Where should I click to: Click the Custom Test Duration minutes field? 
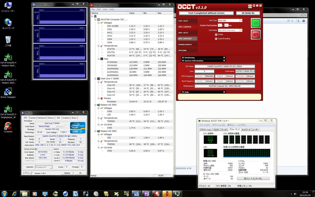[x=226, y=25]
